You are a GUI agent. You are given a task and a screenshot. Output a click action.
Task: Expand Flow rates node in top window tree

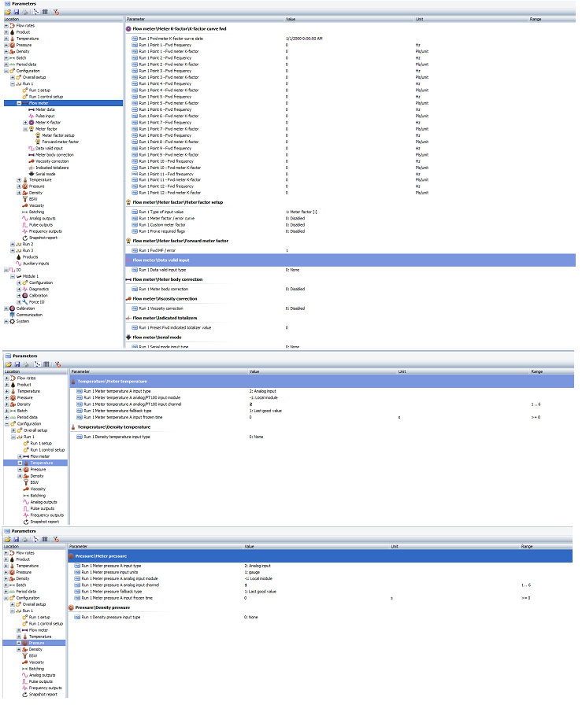(x=6, y=25)
